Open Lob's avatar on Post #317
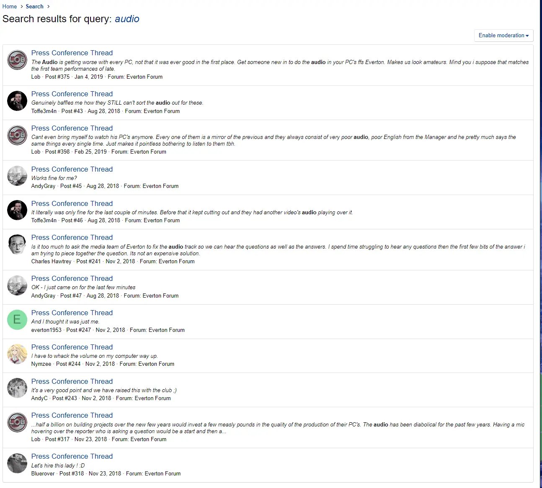 pyautogui.click(x=17, y=422)
